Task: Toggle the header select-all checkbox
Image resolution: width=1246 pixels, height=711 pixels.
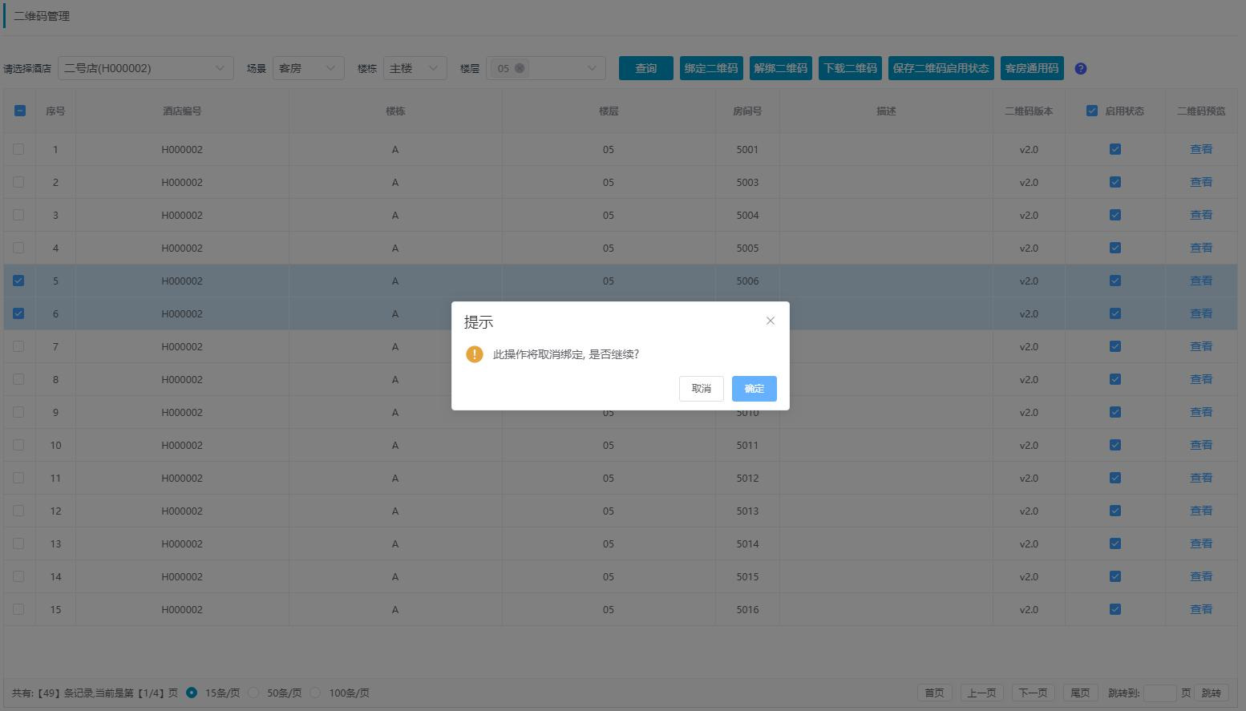Action: [x=19, y=111]
